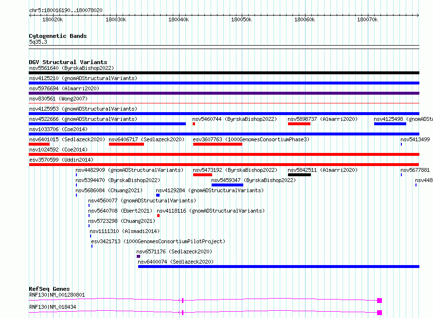Select the nsv4522666 blue variant bar
Viewport: 433px width, 318px height.
(107, 124)
